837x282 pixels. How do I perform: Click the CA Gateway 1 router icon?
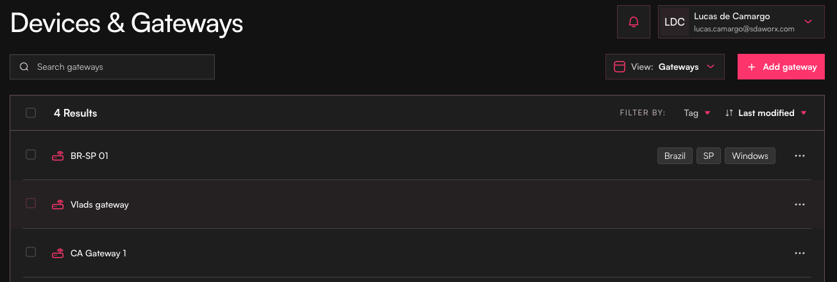58,253
